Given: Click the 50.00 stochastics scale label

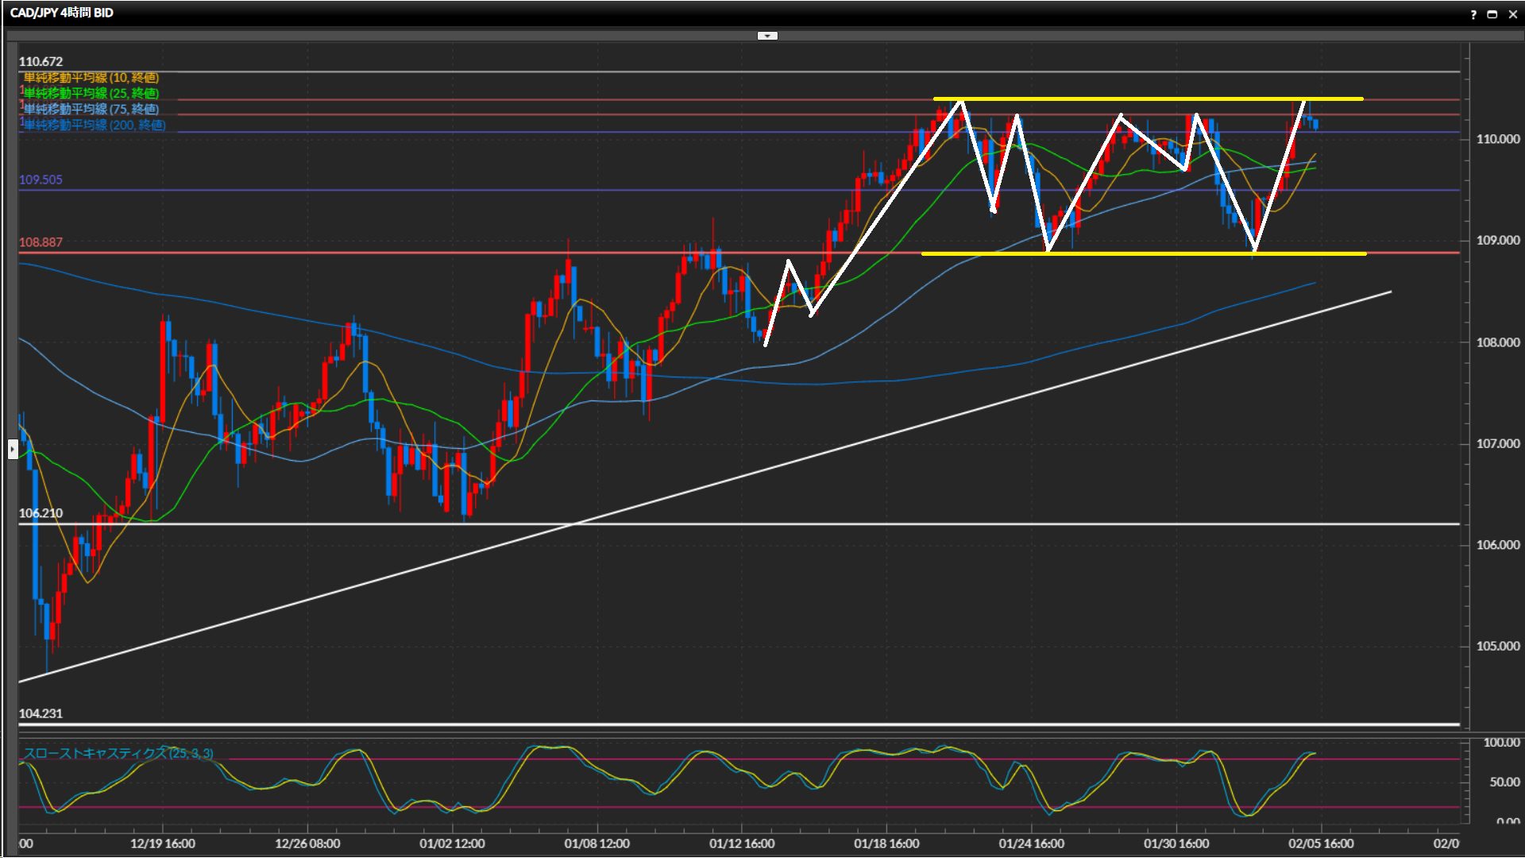Looking at the screenshot, I should [1504, 782].
